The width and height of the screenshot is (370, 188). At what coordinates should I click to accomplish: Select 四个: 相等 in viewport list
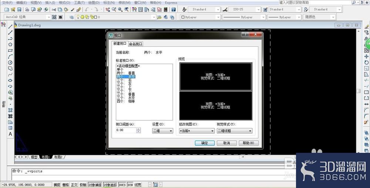(126, 101)
